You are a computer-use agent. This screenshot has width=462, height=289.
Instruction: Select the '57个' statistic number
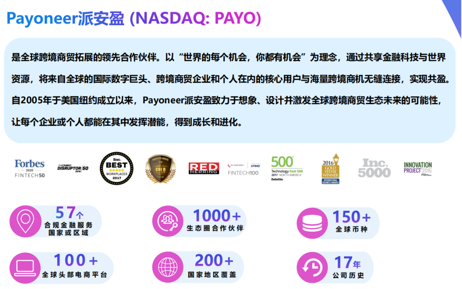click(x=70, y=213)
